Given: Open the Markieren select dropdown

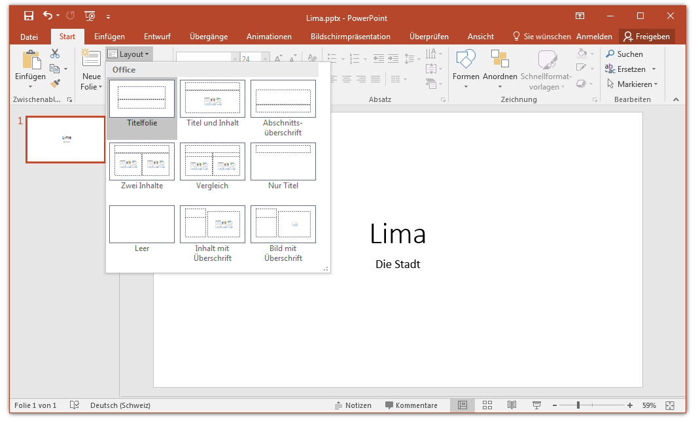Looking at the screenshot, I should coord(632,84).
